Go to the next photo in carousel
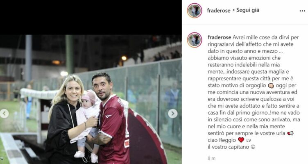308x164 pixels. tap(173, 114)
